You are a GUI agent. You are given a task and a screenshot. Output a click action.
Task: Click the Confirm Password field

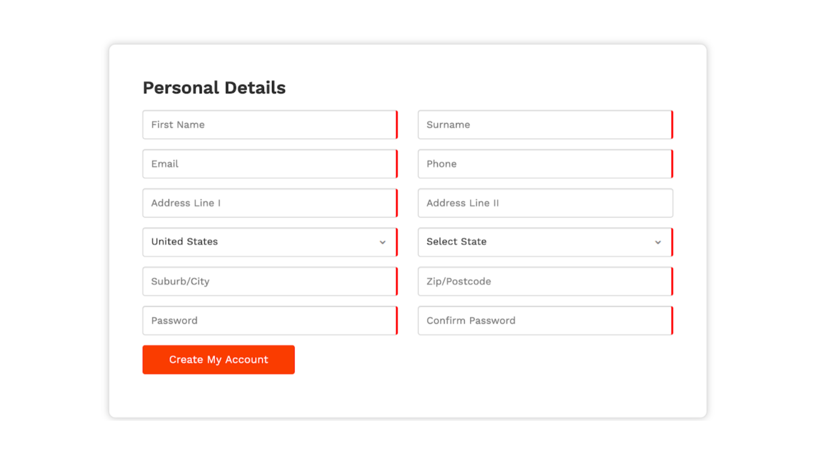coord(545,321)
